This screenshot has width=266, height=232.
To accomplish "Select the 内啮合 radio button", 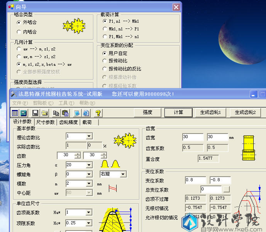I will point(19,32).
